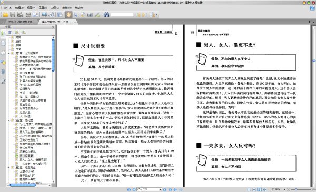Screen dimensions: 316x192
Task: Open the 帮助(H) menu
Action: [x=79, y=8]
